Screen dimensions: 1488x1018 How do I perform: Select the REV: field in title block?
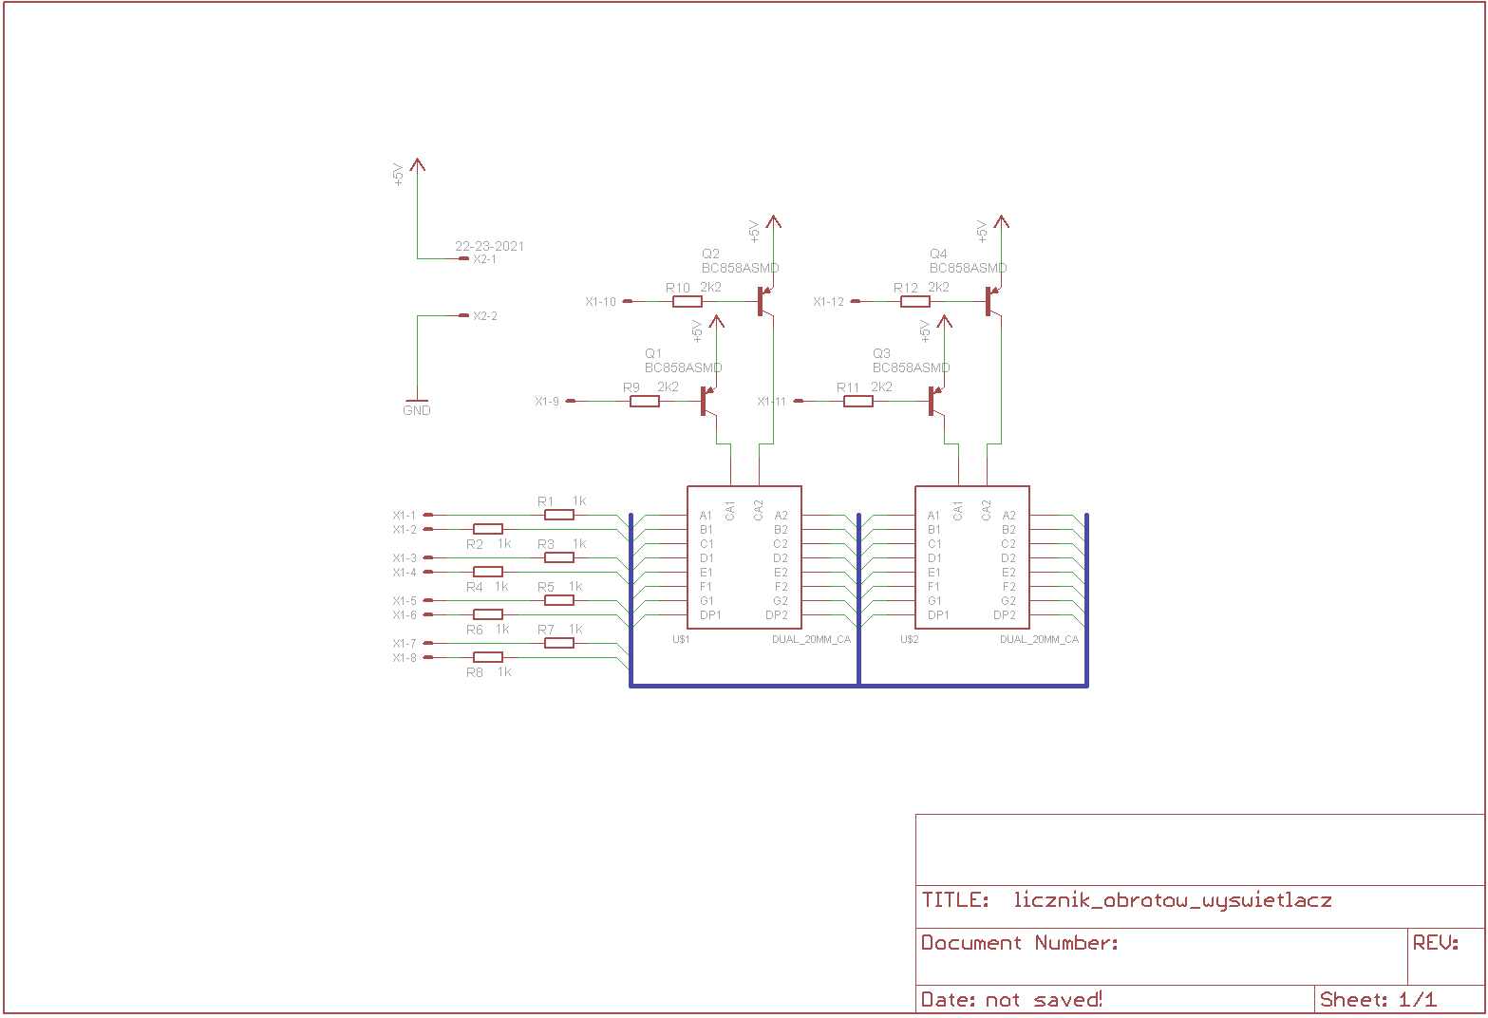[x=1436, y=943]
